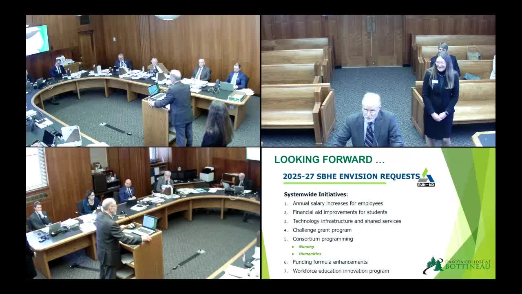Select the Dakota College at Bottineau tree logo
The width and height of the screenshot is (522, 294).
click(x=435, y=265)
